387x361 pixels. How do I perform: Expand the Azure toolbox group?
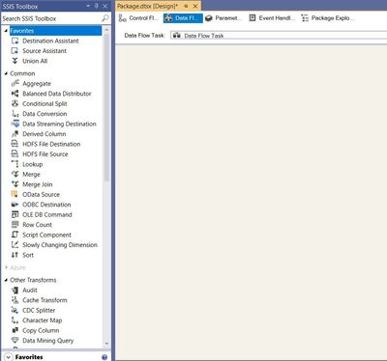6,267
